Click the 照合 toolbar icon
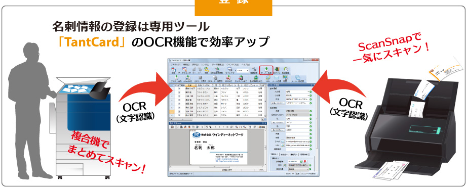The width and height of the screenshot is (466, 187). pyautogui.click(x=207, y=71)
